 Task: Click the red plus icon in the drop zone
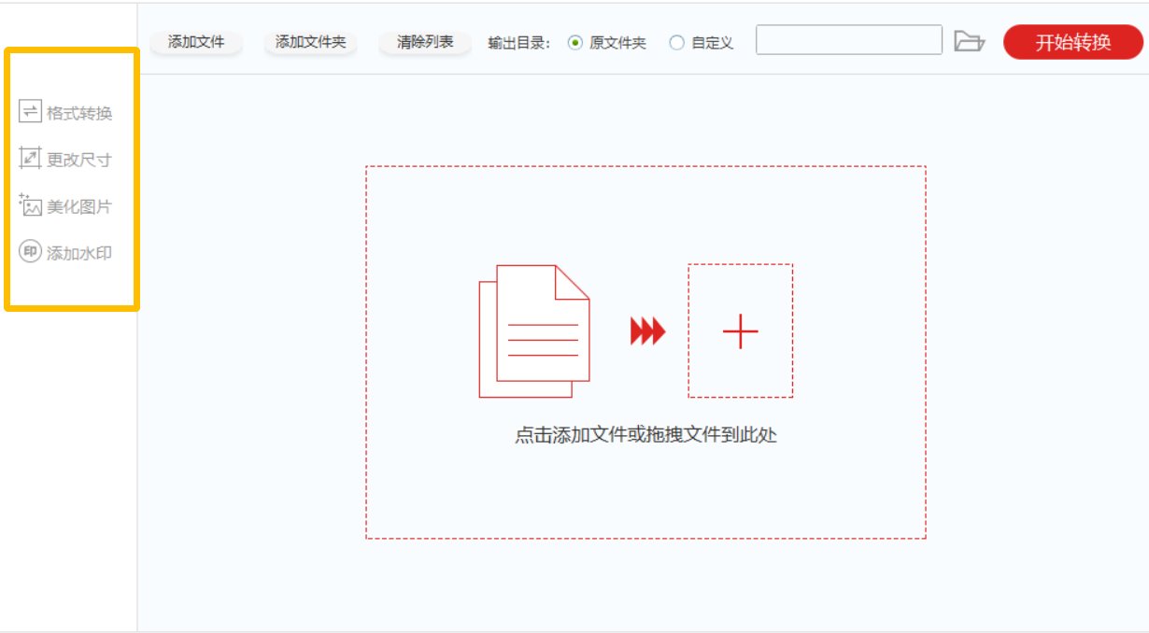click(x=739, y=331)
